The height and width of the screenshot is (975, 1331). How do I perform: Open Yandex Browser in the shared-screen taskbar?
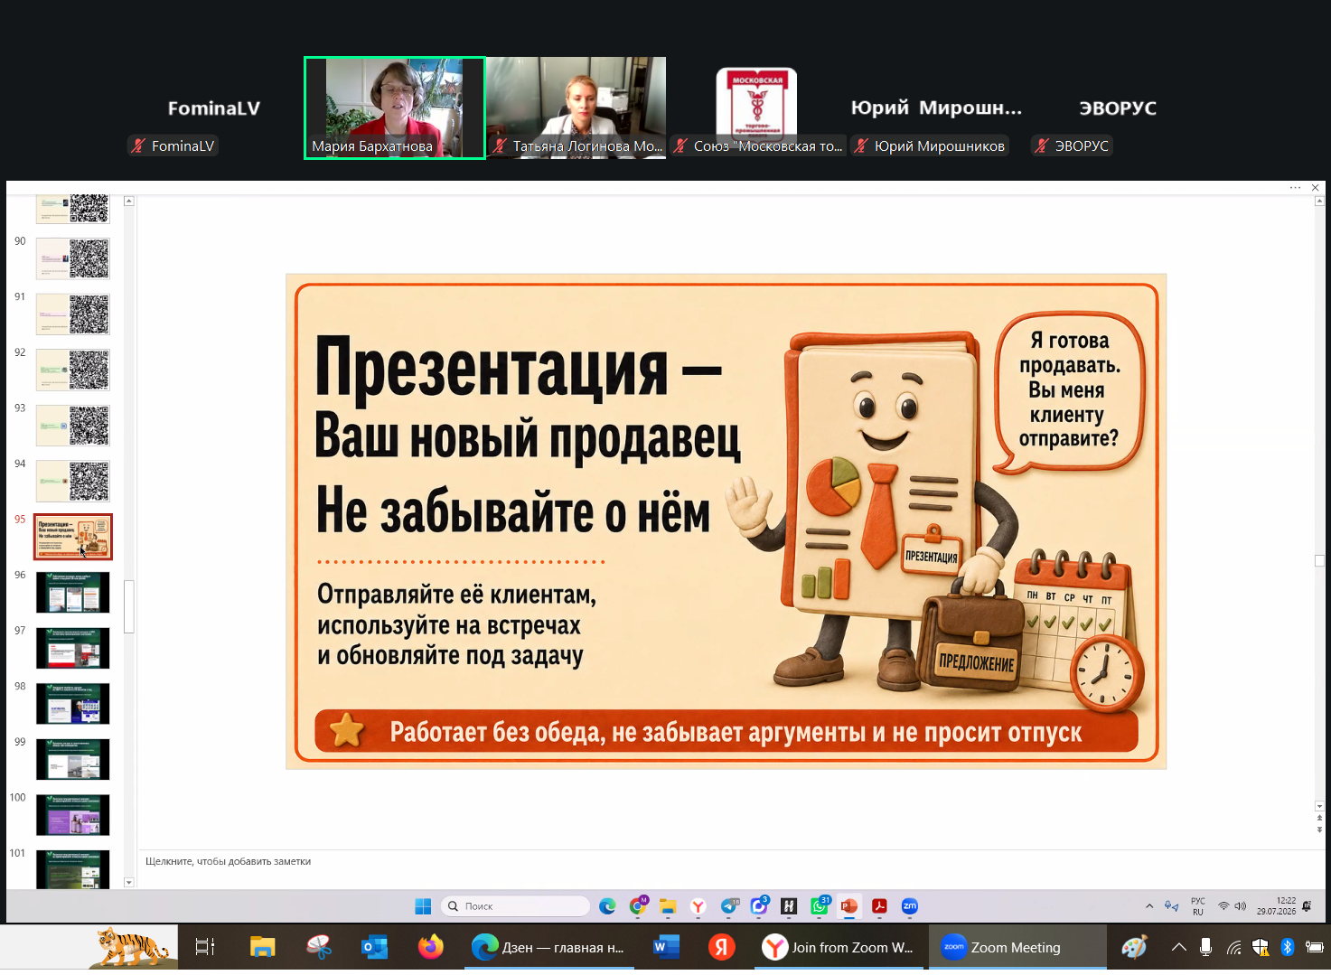tap(698, 906)
